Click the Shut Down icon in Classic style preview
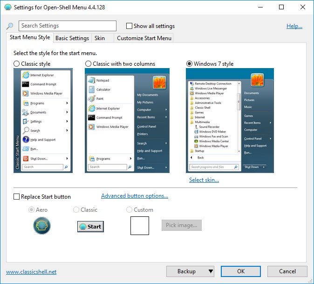314x284 pixels. coord(26,159)
